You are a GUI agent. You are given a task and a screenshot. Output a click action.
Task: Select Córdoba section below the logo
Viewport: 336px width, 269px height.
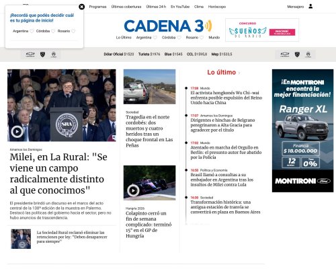[x=169, y=38]
